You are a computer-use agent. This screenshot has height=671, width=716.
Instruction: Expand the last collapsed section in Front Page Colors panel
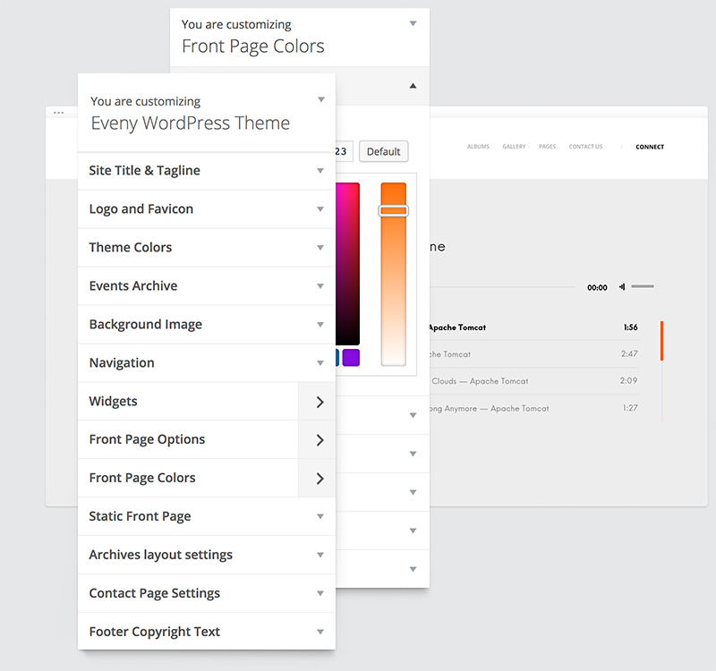[383, 569]
